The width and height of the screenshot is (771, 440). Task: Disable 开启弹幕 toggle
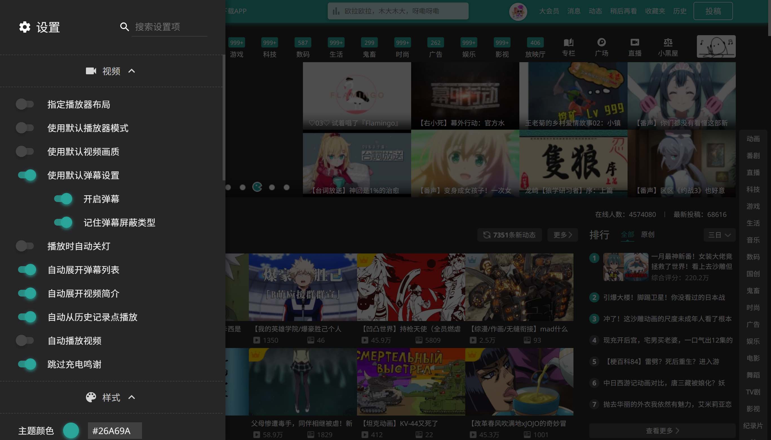click(x=63, y=199)
